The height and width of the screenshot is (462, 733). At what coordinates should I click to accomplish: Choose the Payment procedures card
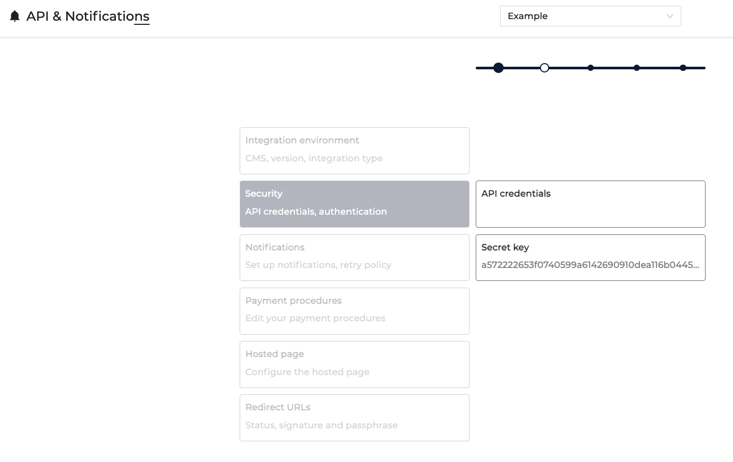[x=354, y=311]
